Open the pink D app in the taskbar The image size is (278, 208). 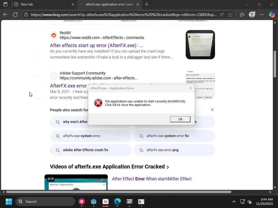point(81,201)
